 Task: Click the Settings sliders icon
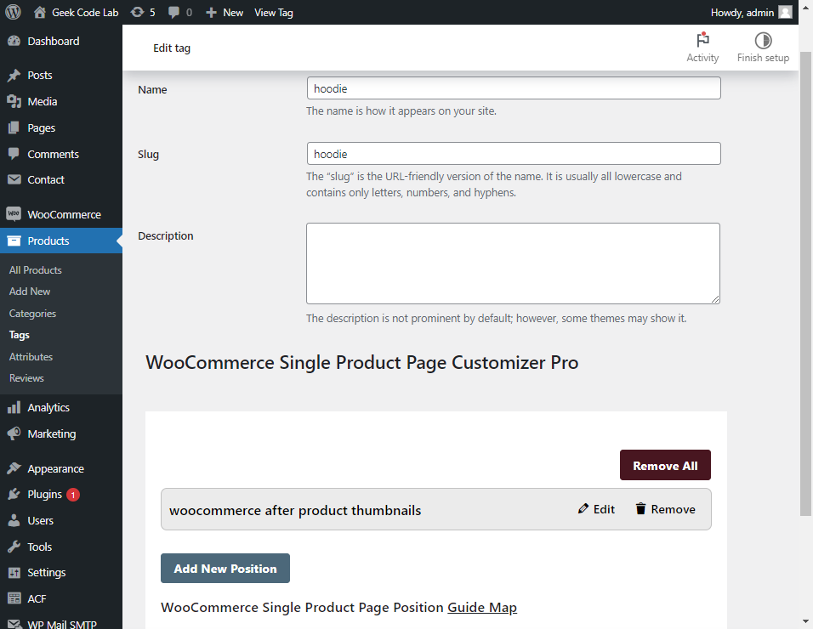click(14, 573)
